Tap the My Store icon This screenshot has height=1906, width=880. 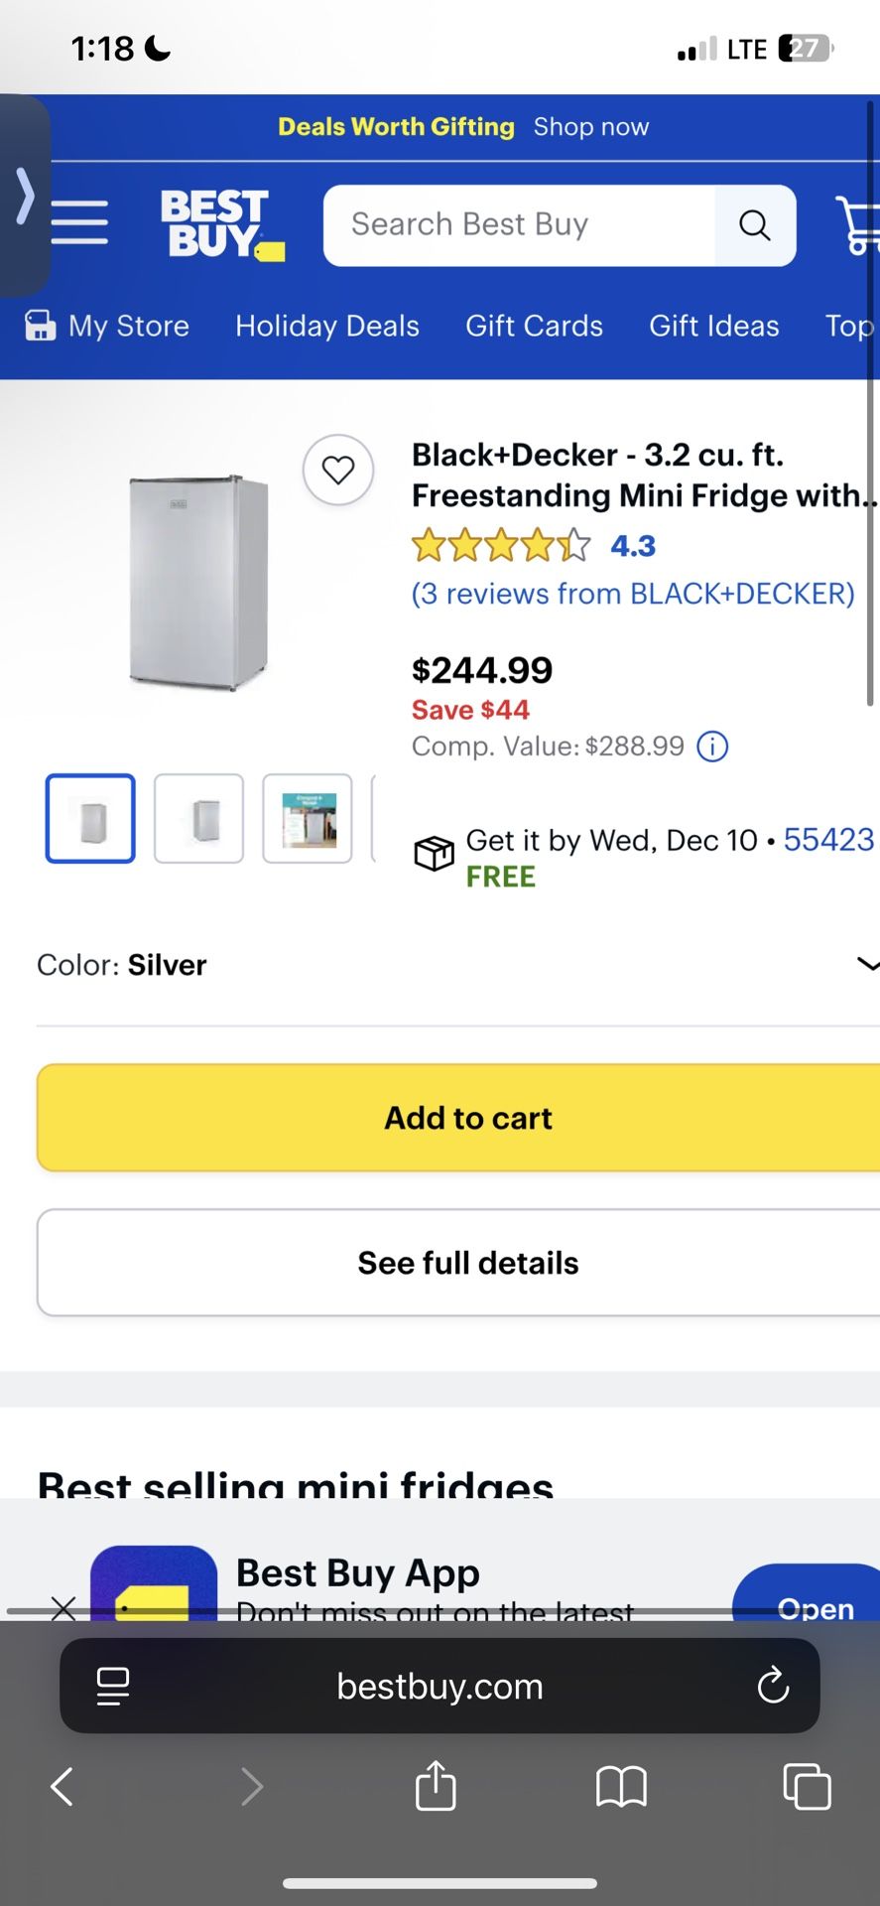pyautogui.click(x=42, y=326)
